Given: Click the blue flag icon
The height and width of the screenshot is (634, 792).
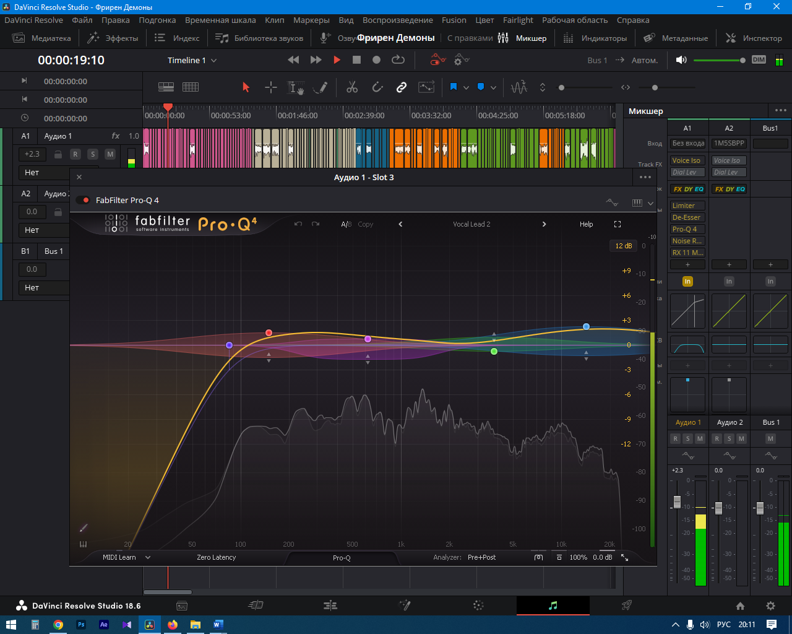Looking at the screenshot, I should (x=453, y=87).
